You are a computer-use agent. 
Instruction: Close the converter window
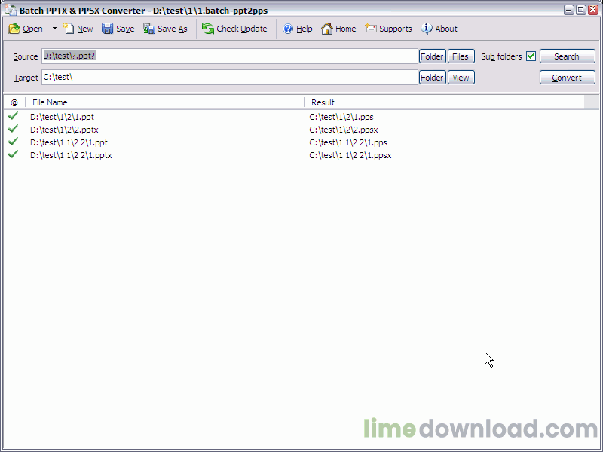click(x=592, y=10)
